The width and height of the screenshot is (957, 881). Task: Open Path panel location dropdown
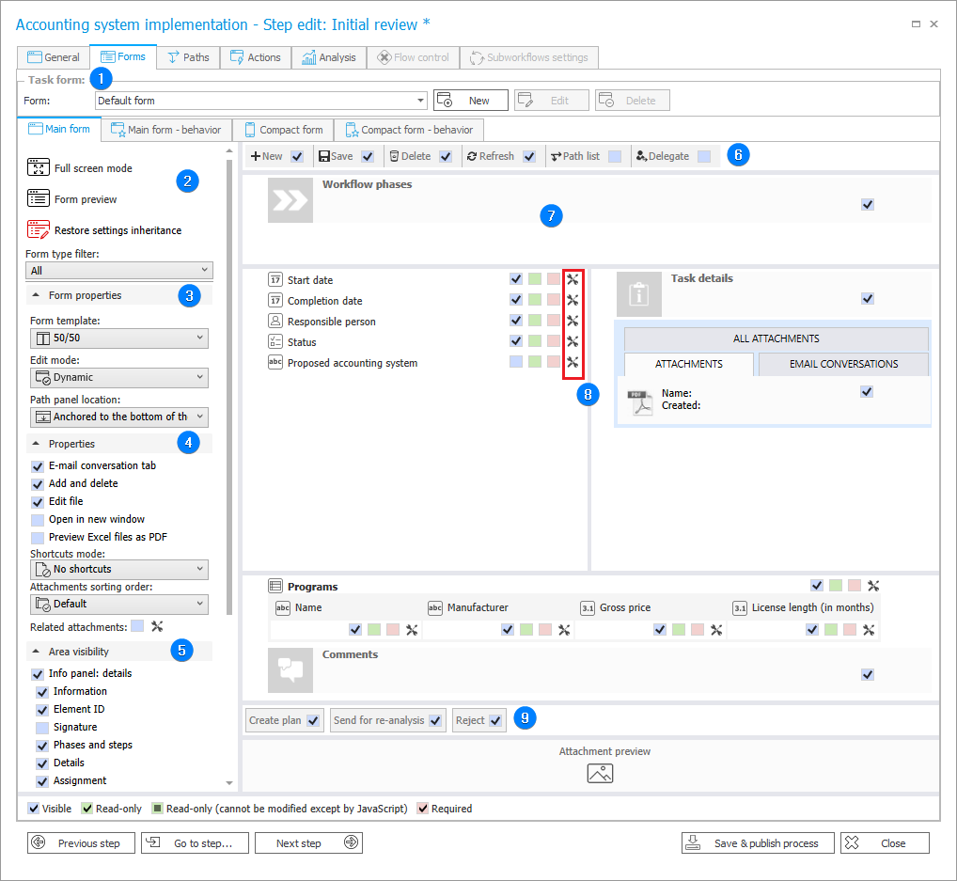pyautogui.click(x=119, y=417)
